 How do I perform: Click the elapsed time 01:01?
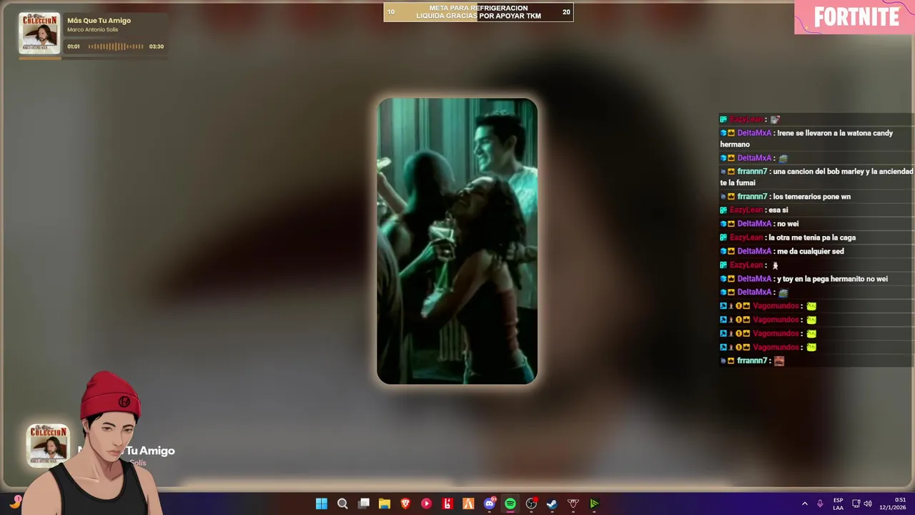(74, 46)
